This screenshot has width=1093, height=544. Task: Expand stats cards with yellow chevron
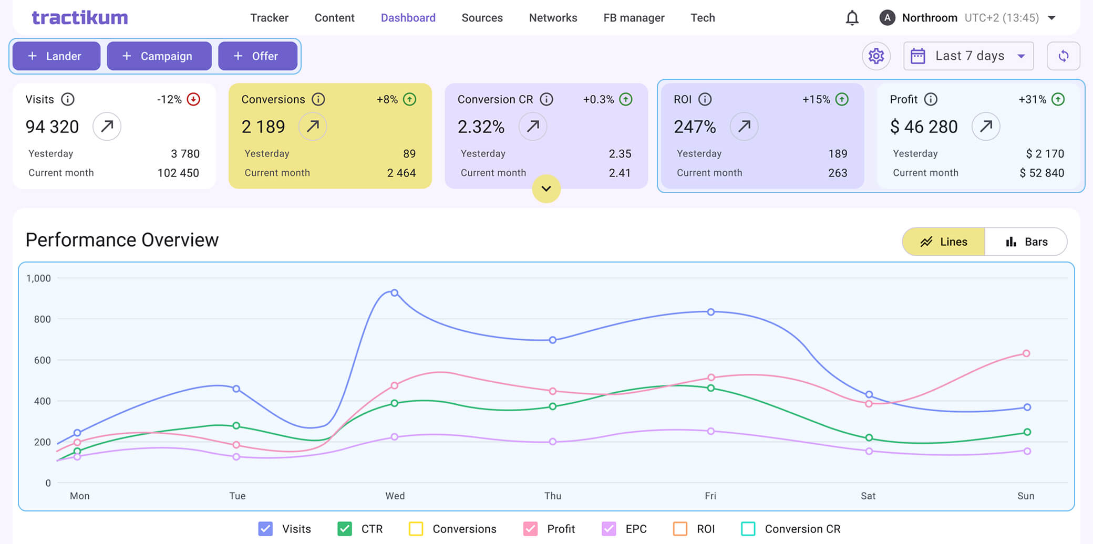point(546,189)
